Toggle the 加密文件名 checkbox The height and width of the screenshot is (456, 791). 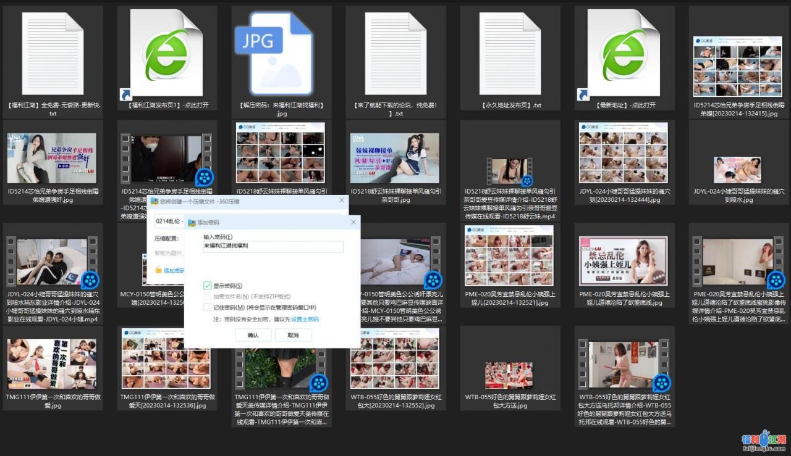[x=208, y=296]
